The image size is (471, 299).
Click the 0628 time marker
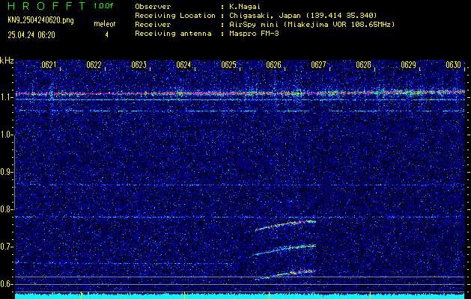coord(363,65)
